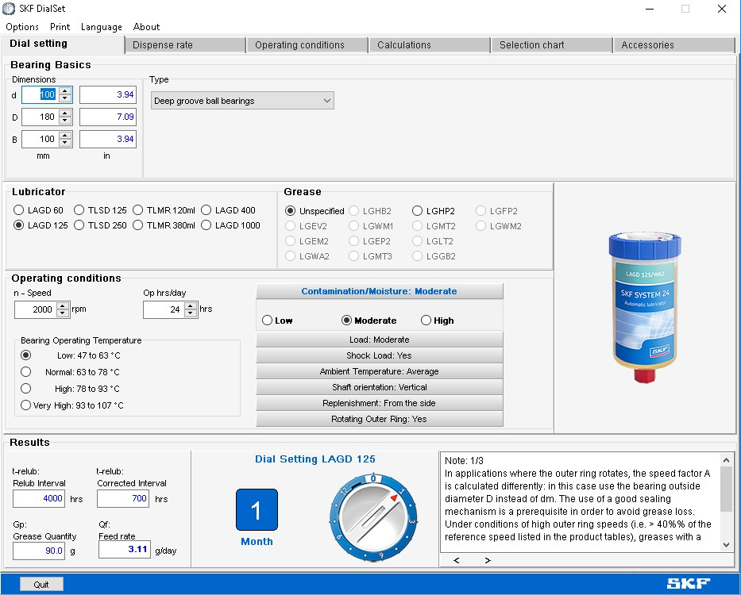The width and height of the screenshot is (741, 595).
Task: Click the Feed rate field showing 3.11
Action: pyautogui.click(x=124, y=549)
